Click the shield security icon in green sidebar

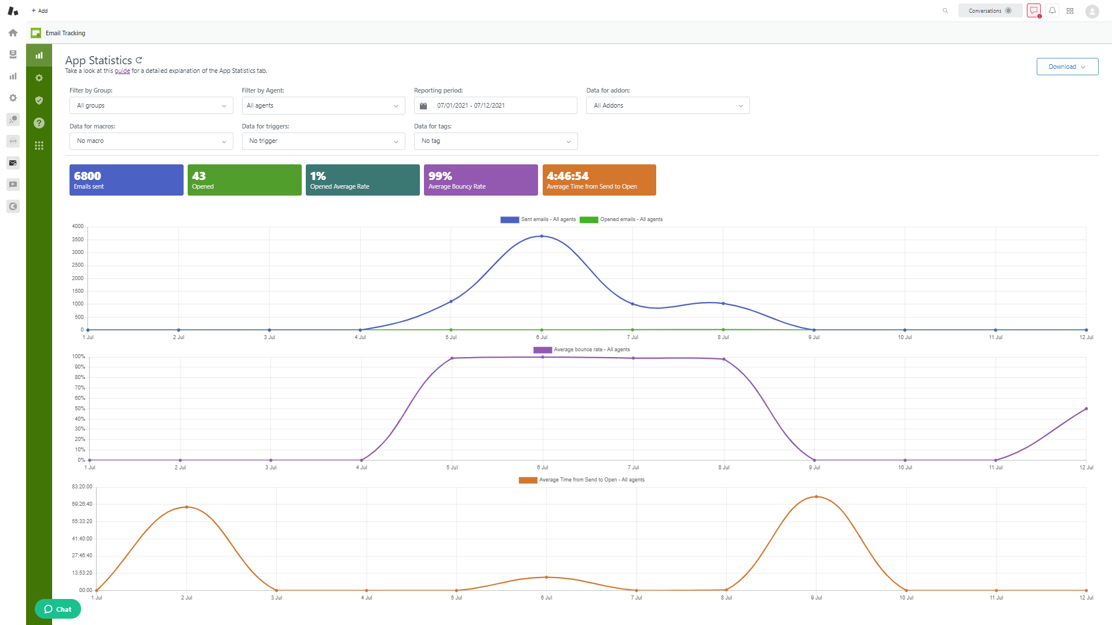[x=39, y=100]
